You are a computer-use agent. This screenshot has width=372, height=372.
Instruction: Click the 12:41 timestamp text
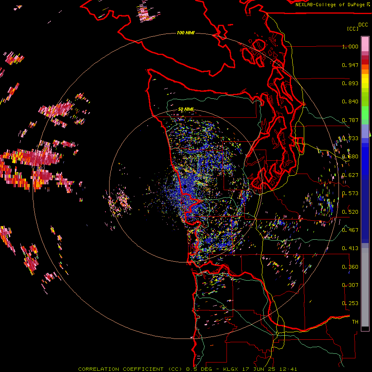[288, 369]
